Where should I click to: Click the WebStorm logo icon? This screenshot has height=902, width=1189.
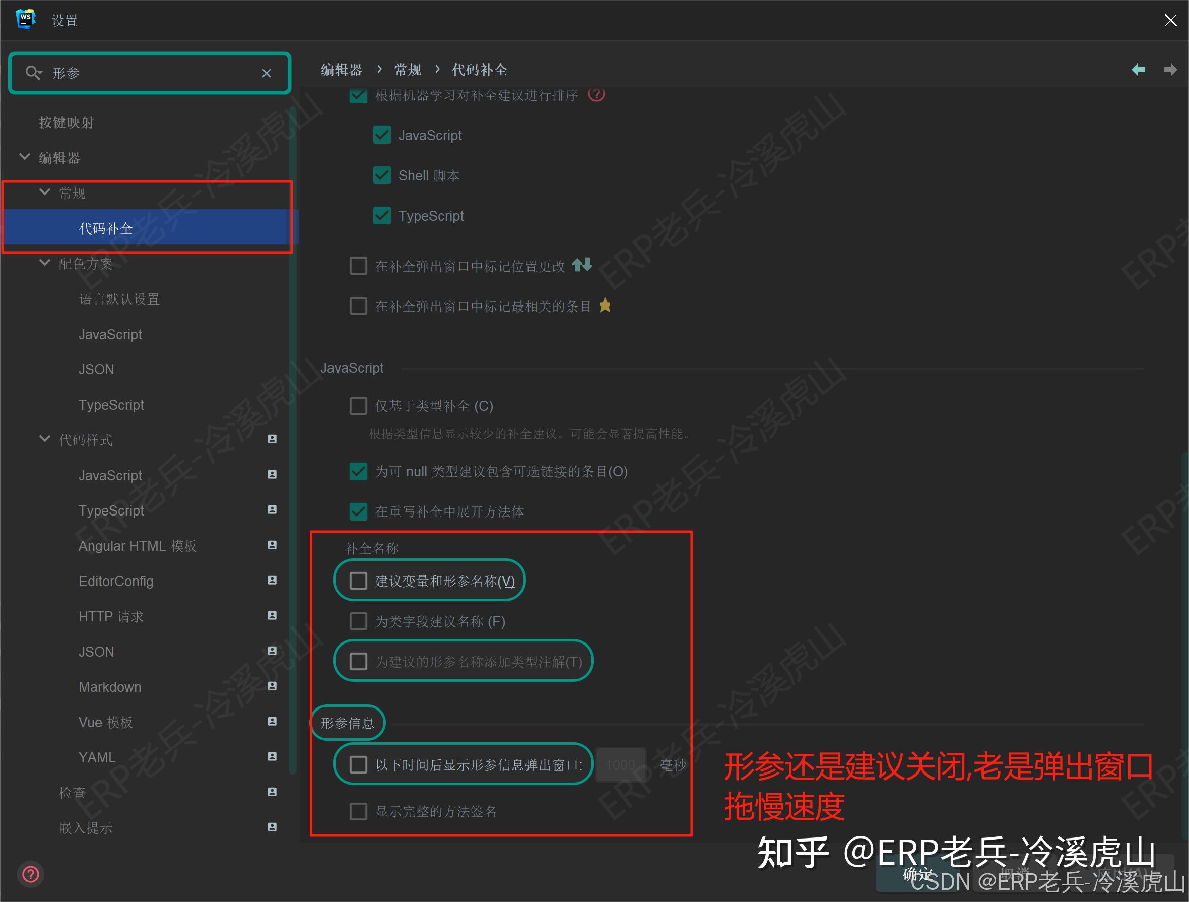(25, 19)
